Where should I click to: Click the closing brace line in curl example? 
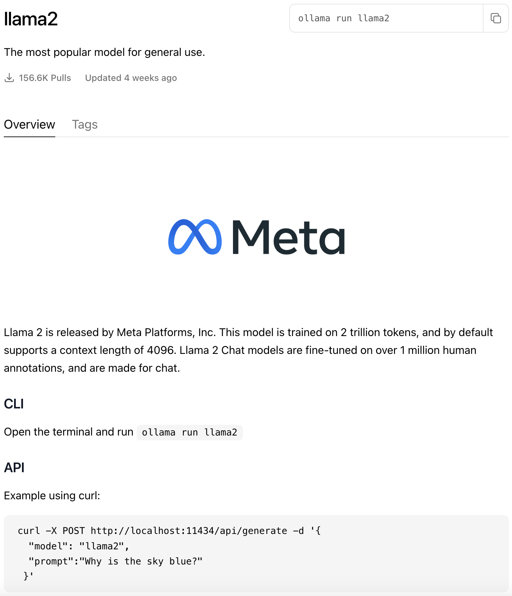[x=28, y=576]
